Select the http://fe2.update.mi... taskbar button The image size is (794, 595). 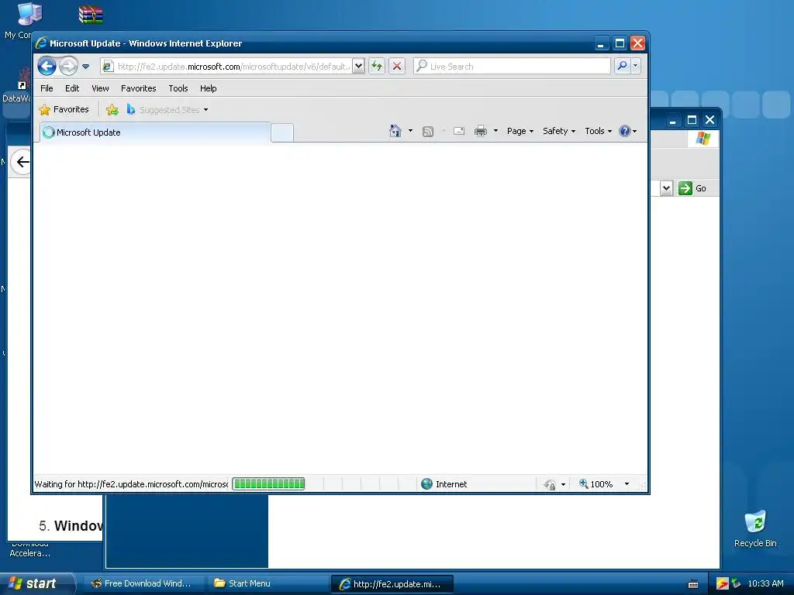392,584
